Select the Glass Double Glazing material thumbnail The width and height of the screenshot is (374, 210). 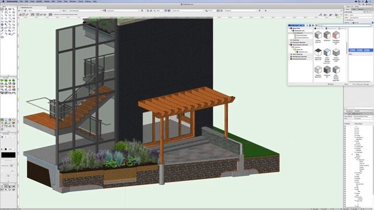point(327,52)
